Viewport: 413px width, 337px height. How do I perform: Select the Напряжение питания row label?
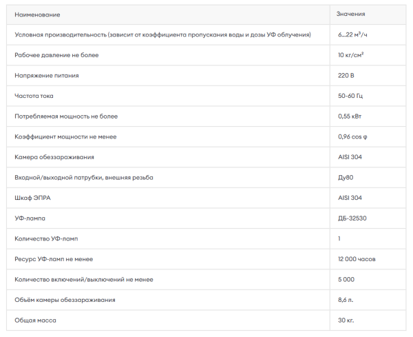47,76
